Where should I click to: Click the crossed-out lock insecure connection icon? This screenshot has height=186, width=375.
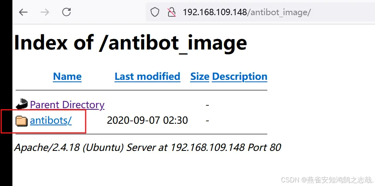pyautogui.click(x=172, y=12)
